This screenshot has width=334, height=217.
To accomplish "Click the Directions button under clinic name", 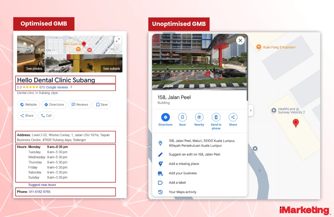I will [x=54, y=105].
